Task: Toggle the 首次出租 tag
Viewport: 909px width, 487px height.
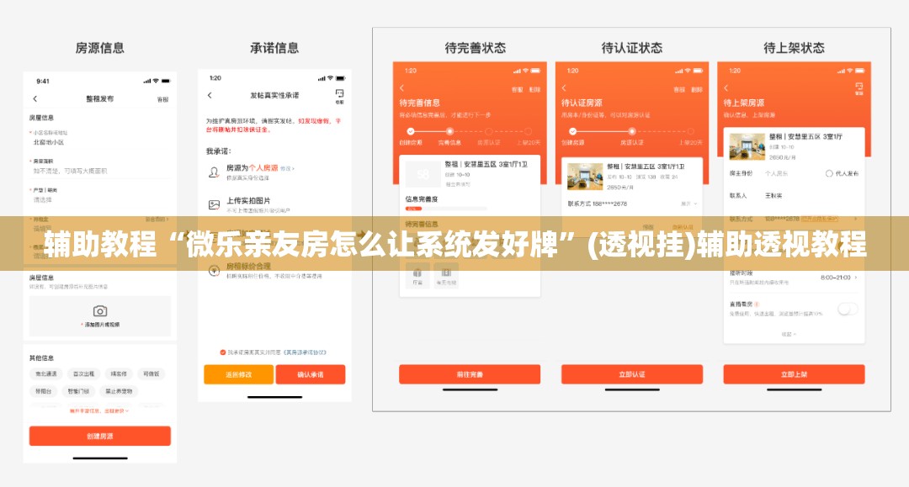Action: point(84,374)
